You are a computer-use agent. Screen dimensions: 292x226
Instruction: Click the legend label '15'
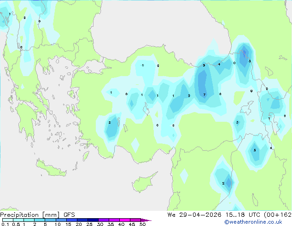coord(68,224)
